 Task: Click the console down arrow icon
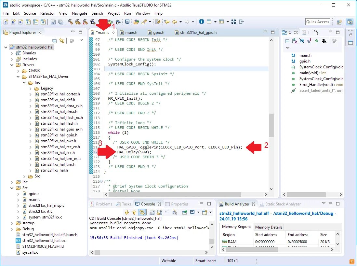[127, 212]
